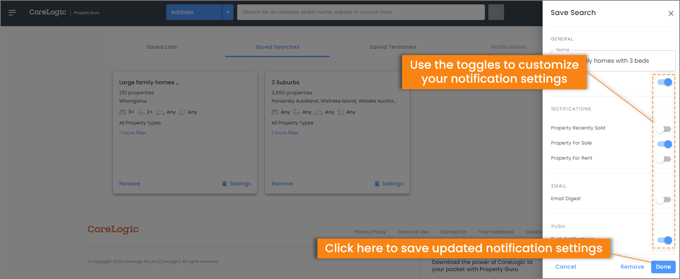Click the bed icon on Large family homes card
Viewport: 680px width, 279px height.
(x=122, y=112)
